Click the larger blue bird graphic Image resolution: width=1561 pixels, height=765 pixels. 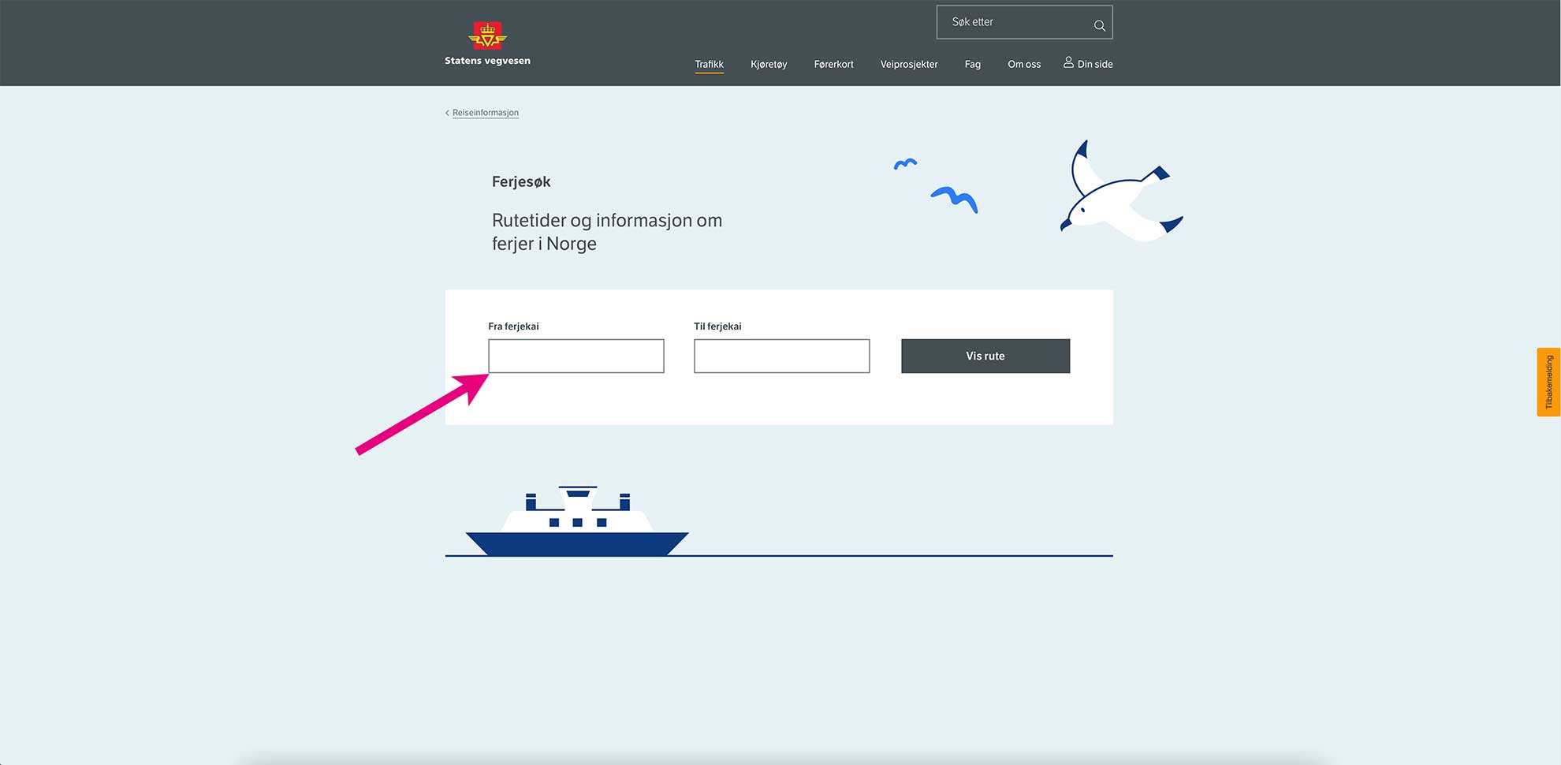955,199
